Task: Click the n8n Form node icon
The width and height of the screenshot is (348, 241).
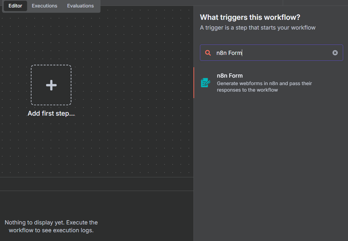Action: 205,83
